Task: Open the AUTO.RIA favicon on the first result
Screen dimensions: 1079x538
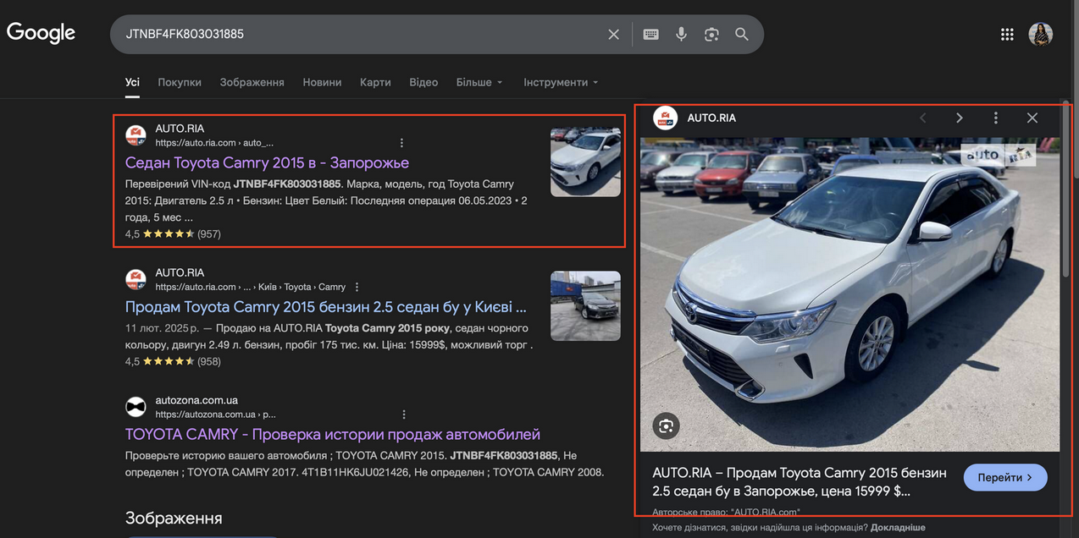Action: click(136, 134)
